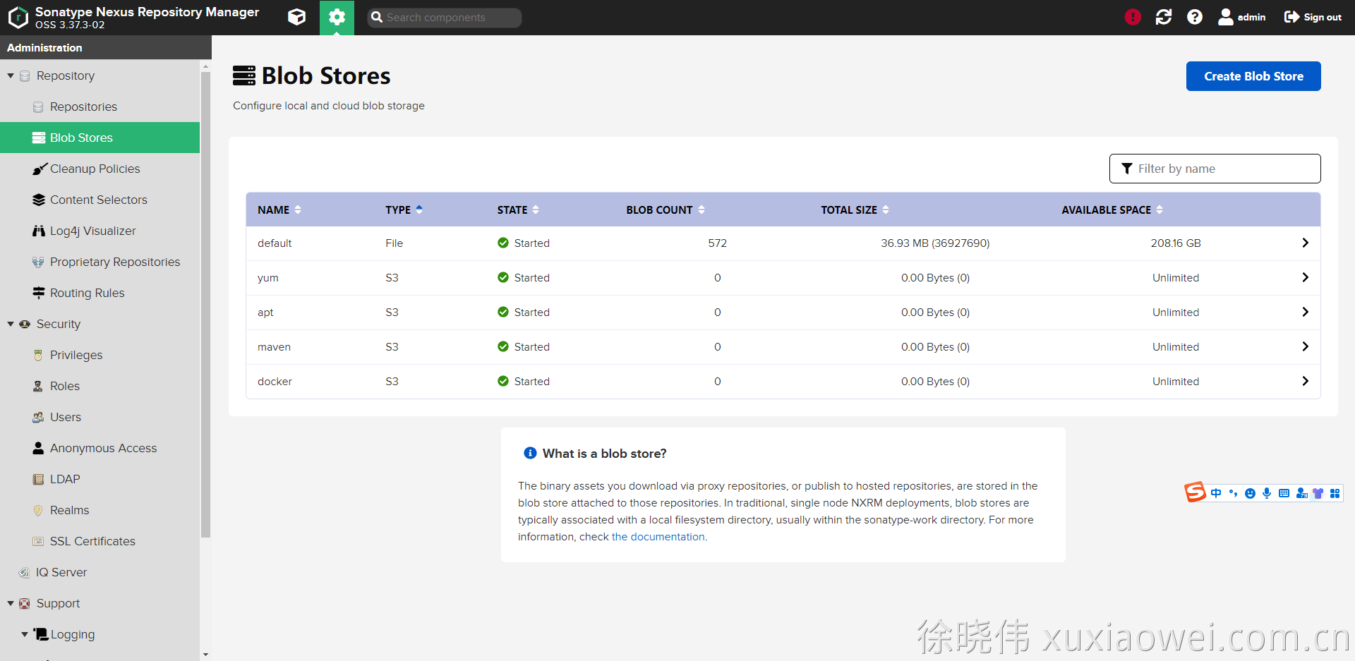Click the red system status alert icon
Viewport: 1355px width, 661px height.
1133,17
